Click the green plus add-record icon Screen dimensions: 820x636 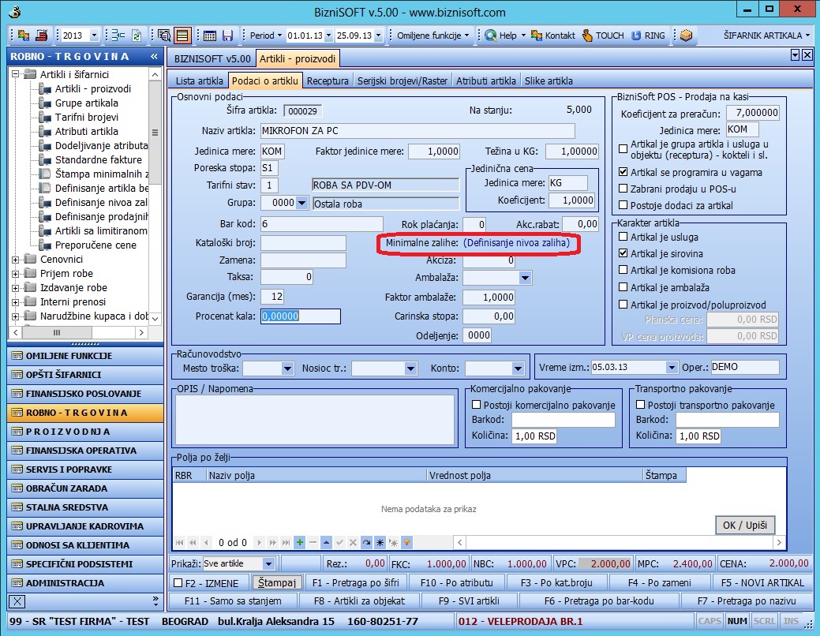tap(299, 542)
